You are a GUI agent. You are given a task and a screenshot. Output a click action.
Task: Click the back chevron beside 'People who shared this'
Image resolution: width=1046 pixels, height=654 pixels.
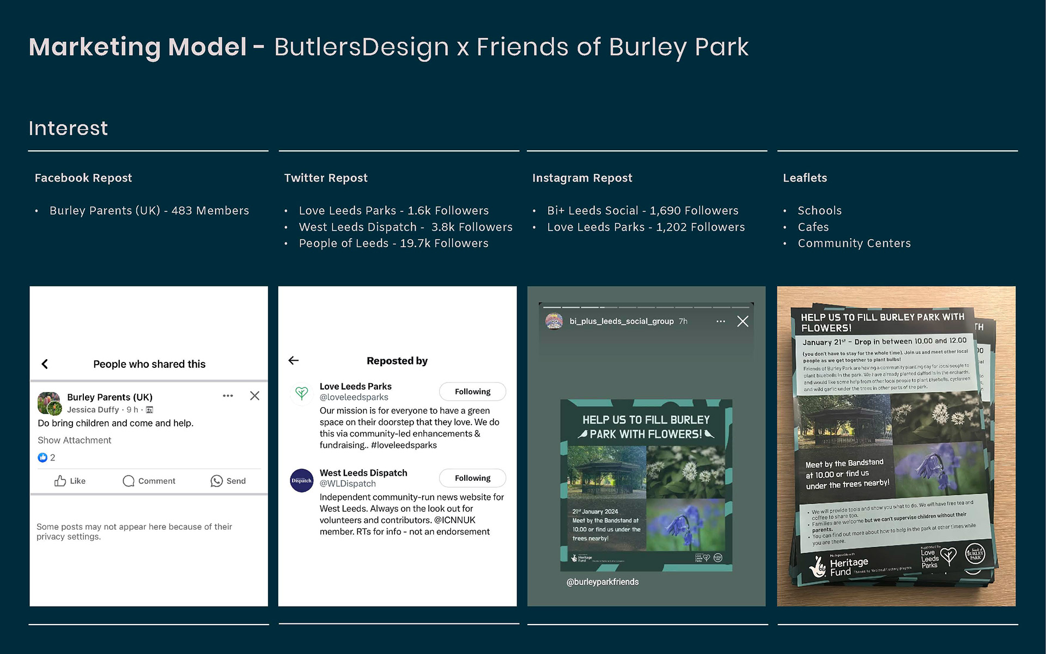[45, 364]
